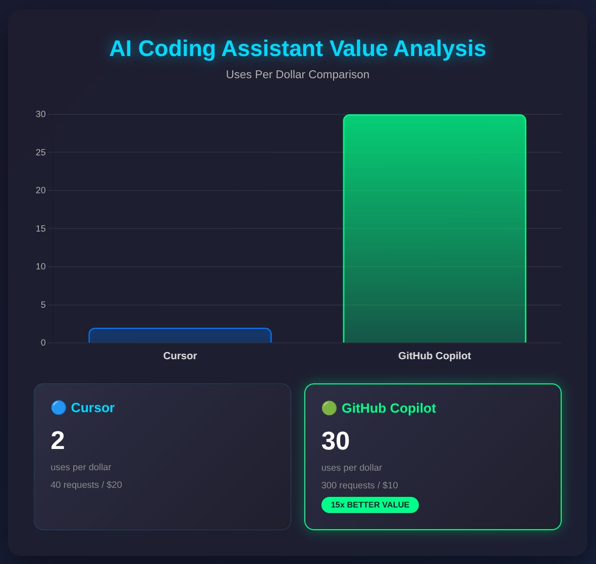Click the Cursor x-axis label
This screenshot has width=596, height=564.
pyautogui.click(x=180, y=356)
